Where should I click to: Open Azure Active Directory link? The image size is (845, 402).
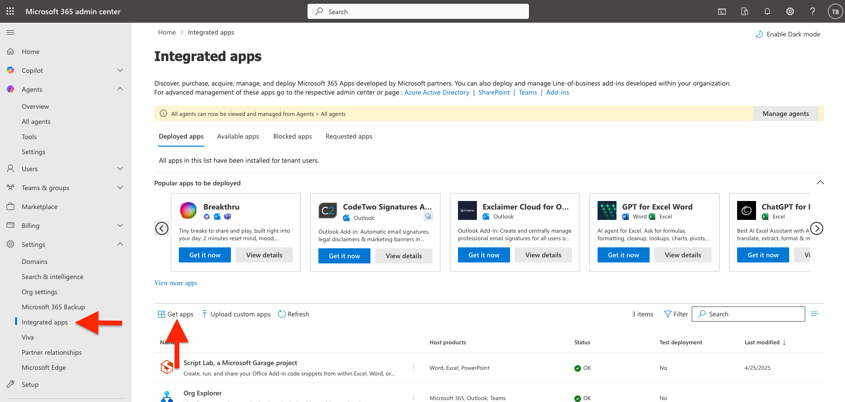437,92
